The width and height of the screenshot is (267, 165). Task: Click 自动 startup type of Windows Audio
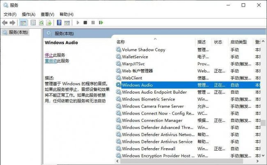click(235, 85)
